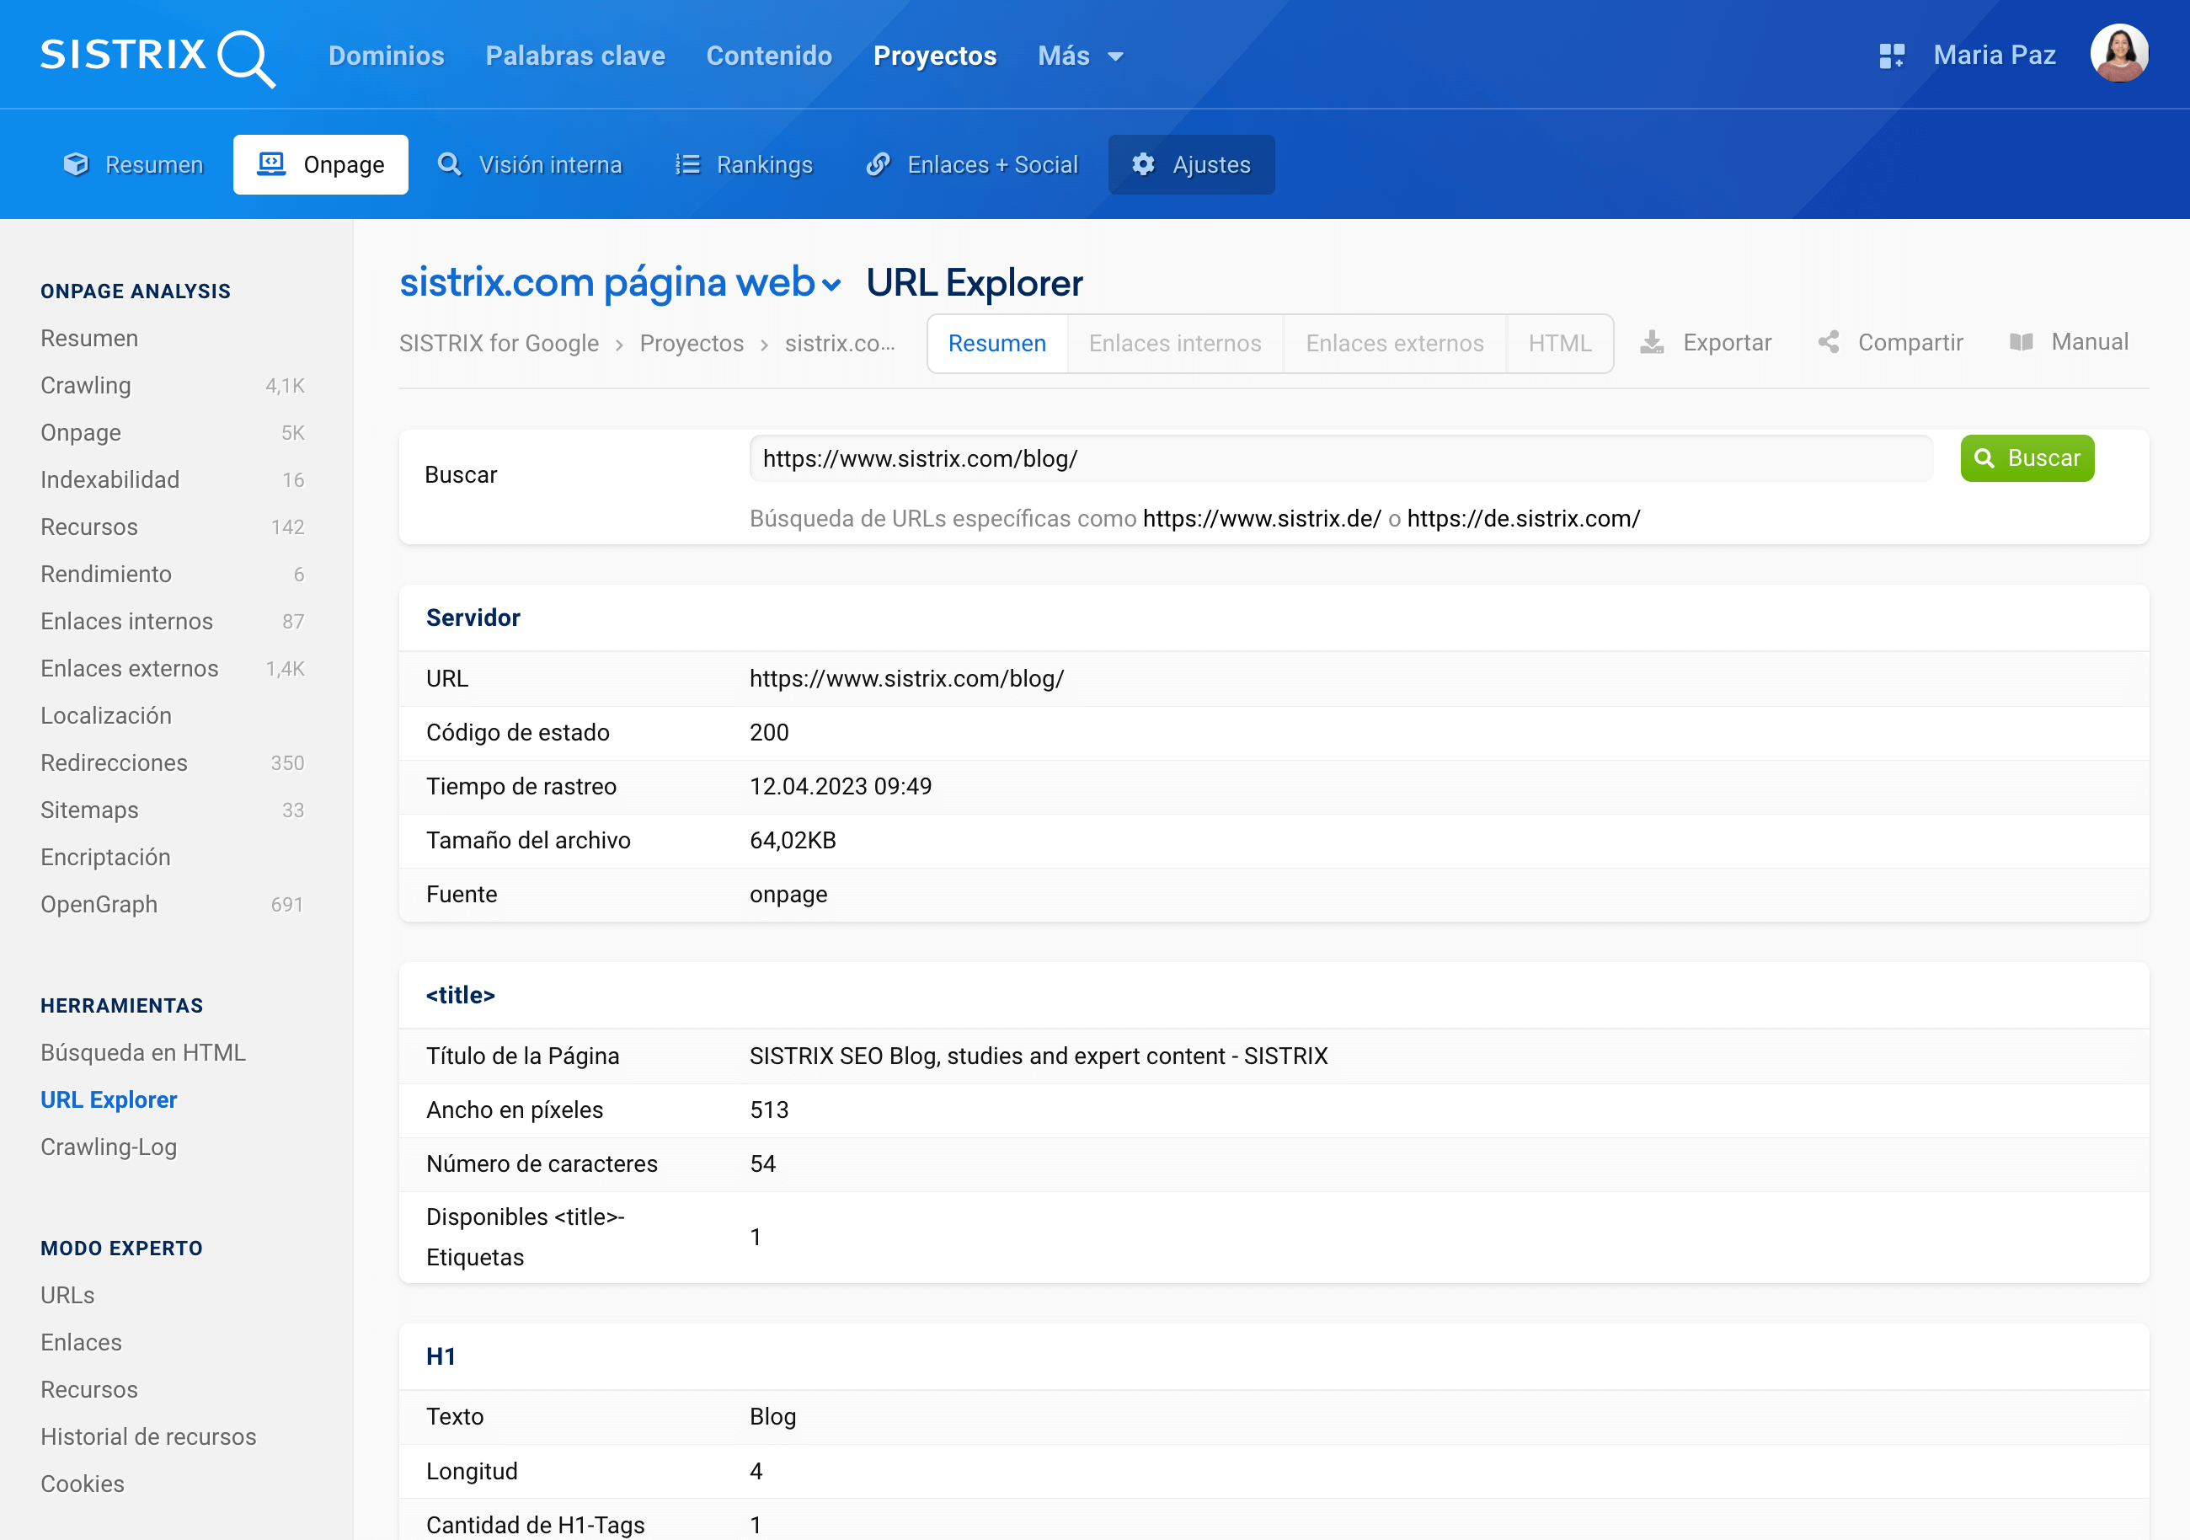Image resolution: width=2190 pixels, height=1540 pixels.
Task: Click the Compartir button label
Action: (1910, 343)
